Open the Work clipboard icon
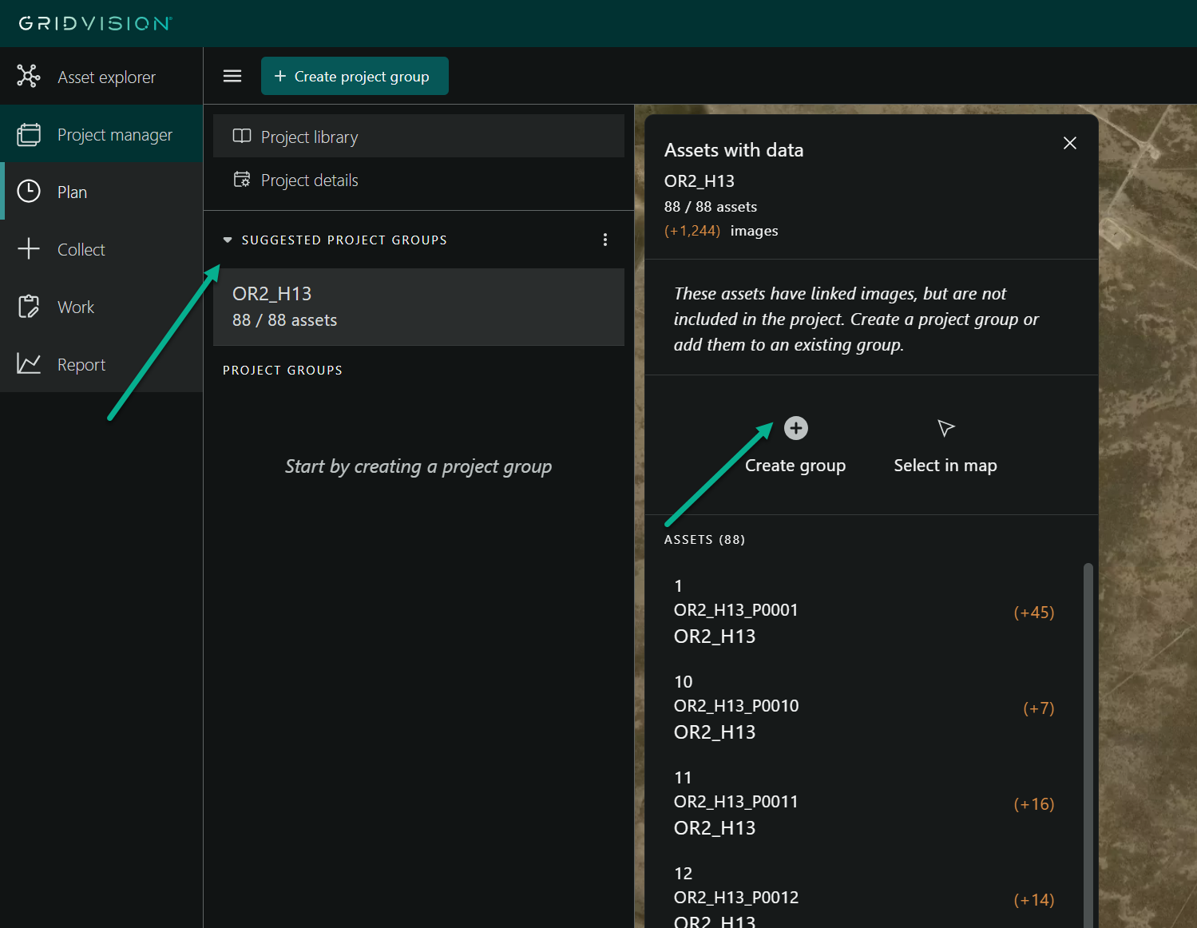The height and width of the screenshot is (928, 1197). pos(29,307)
